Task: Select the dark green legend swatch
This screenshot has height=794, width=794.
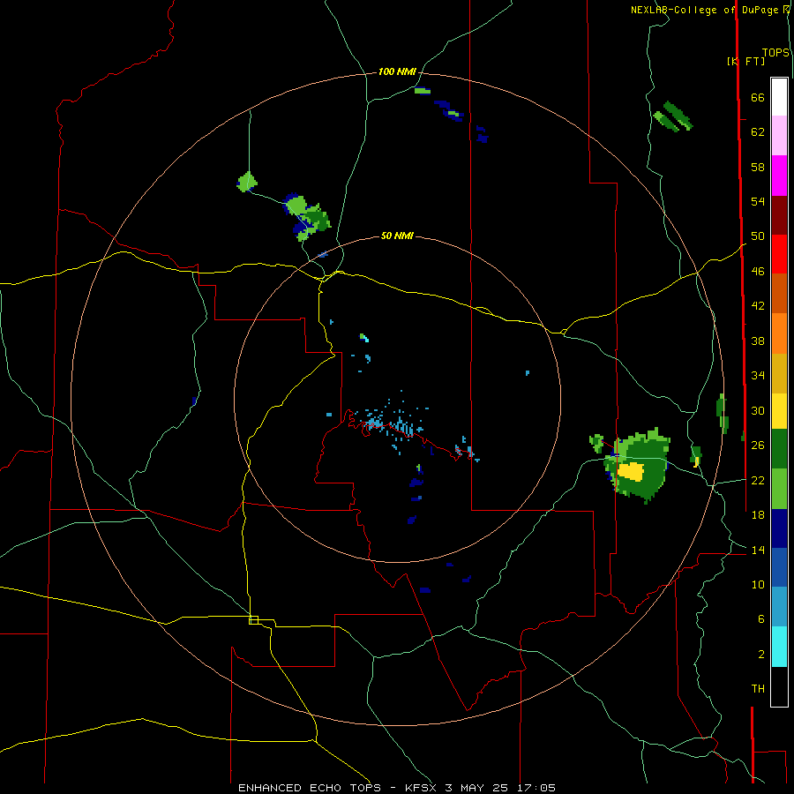Action: pos(779,449)
